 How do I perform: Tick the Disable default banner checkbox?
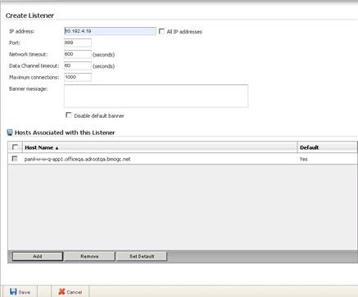pos(69,115)
